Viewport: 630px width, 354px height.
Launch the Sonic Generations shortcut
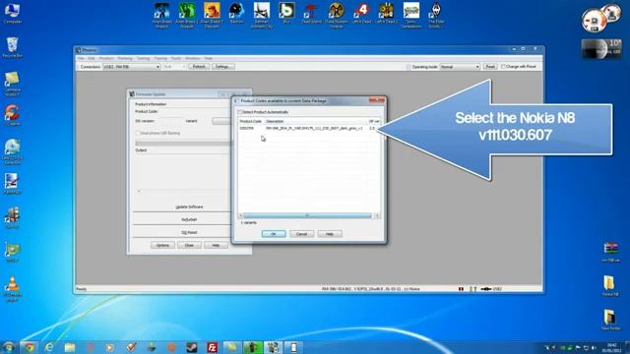pos(411,16)
